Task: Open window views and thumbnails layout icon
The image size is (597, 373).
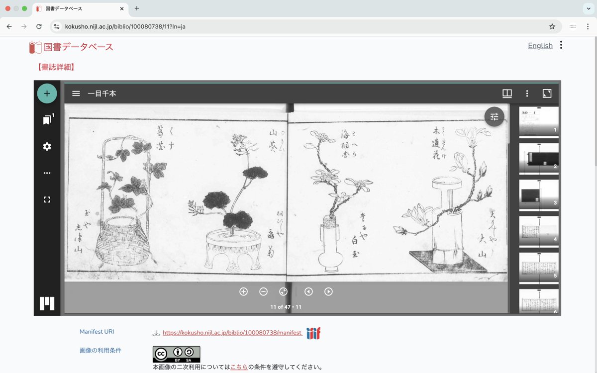Action: coord(507,93)
